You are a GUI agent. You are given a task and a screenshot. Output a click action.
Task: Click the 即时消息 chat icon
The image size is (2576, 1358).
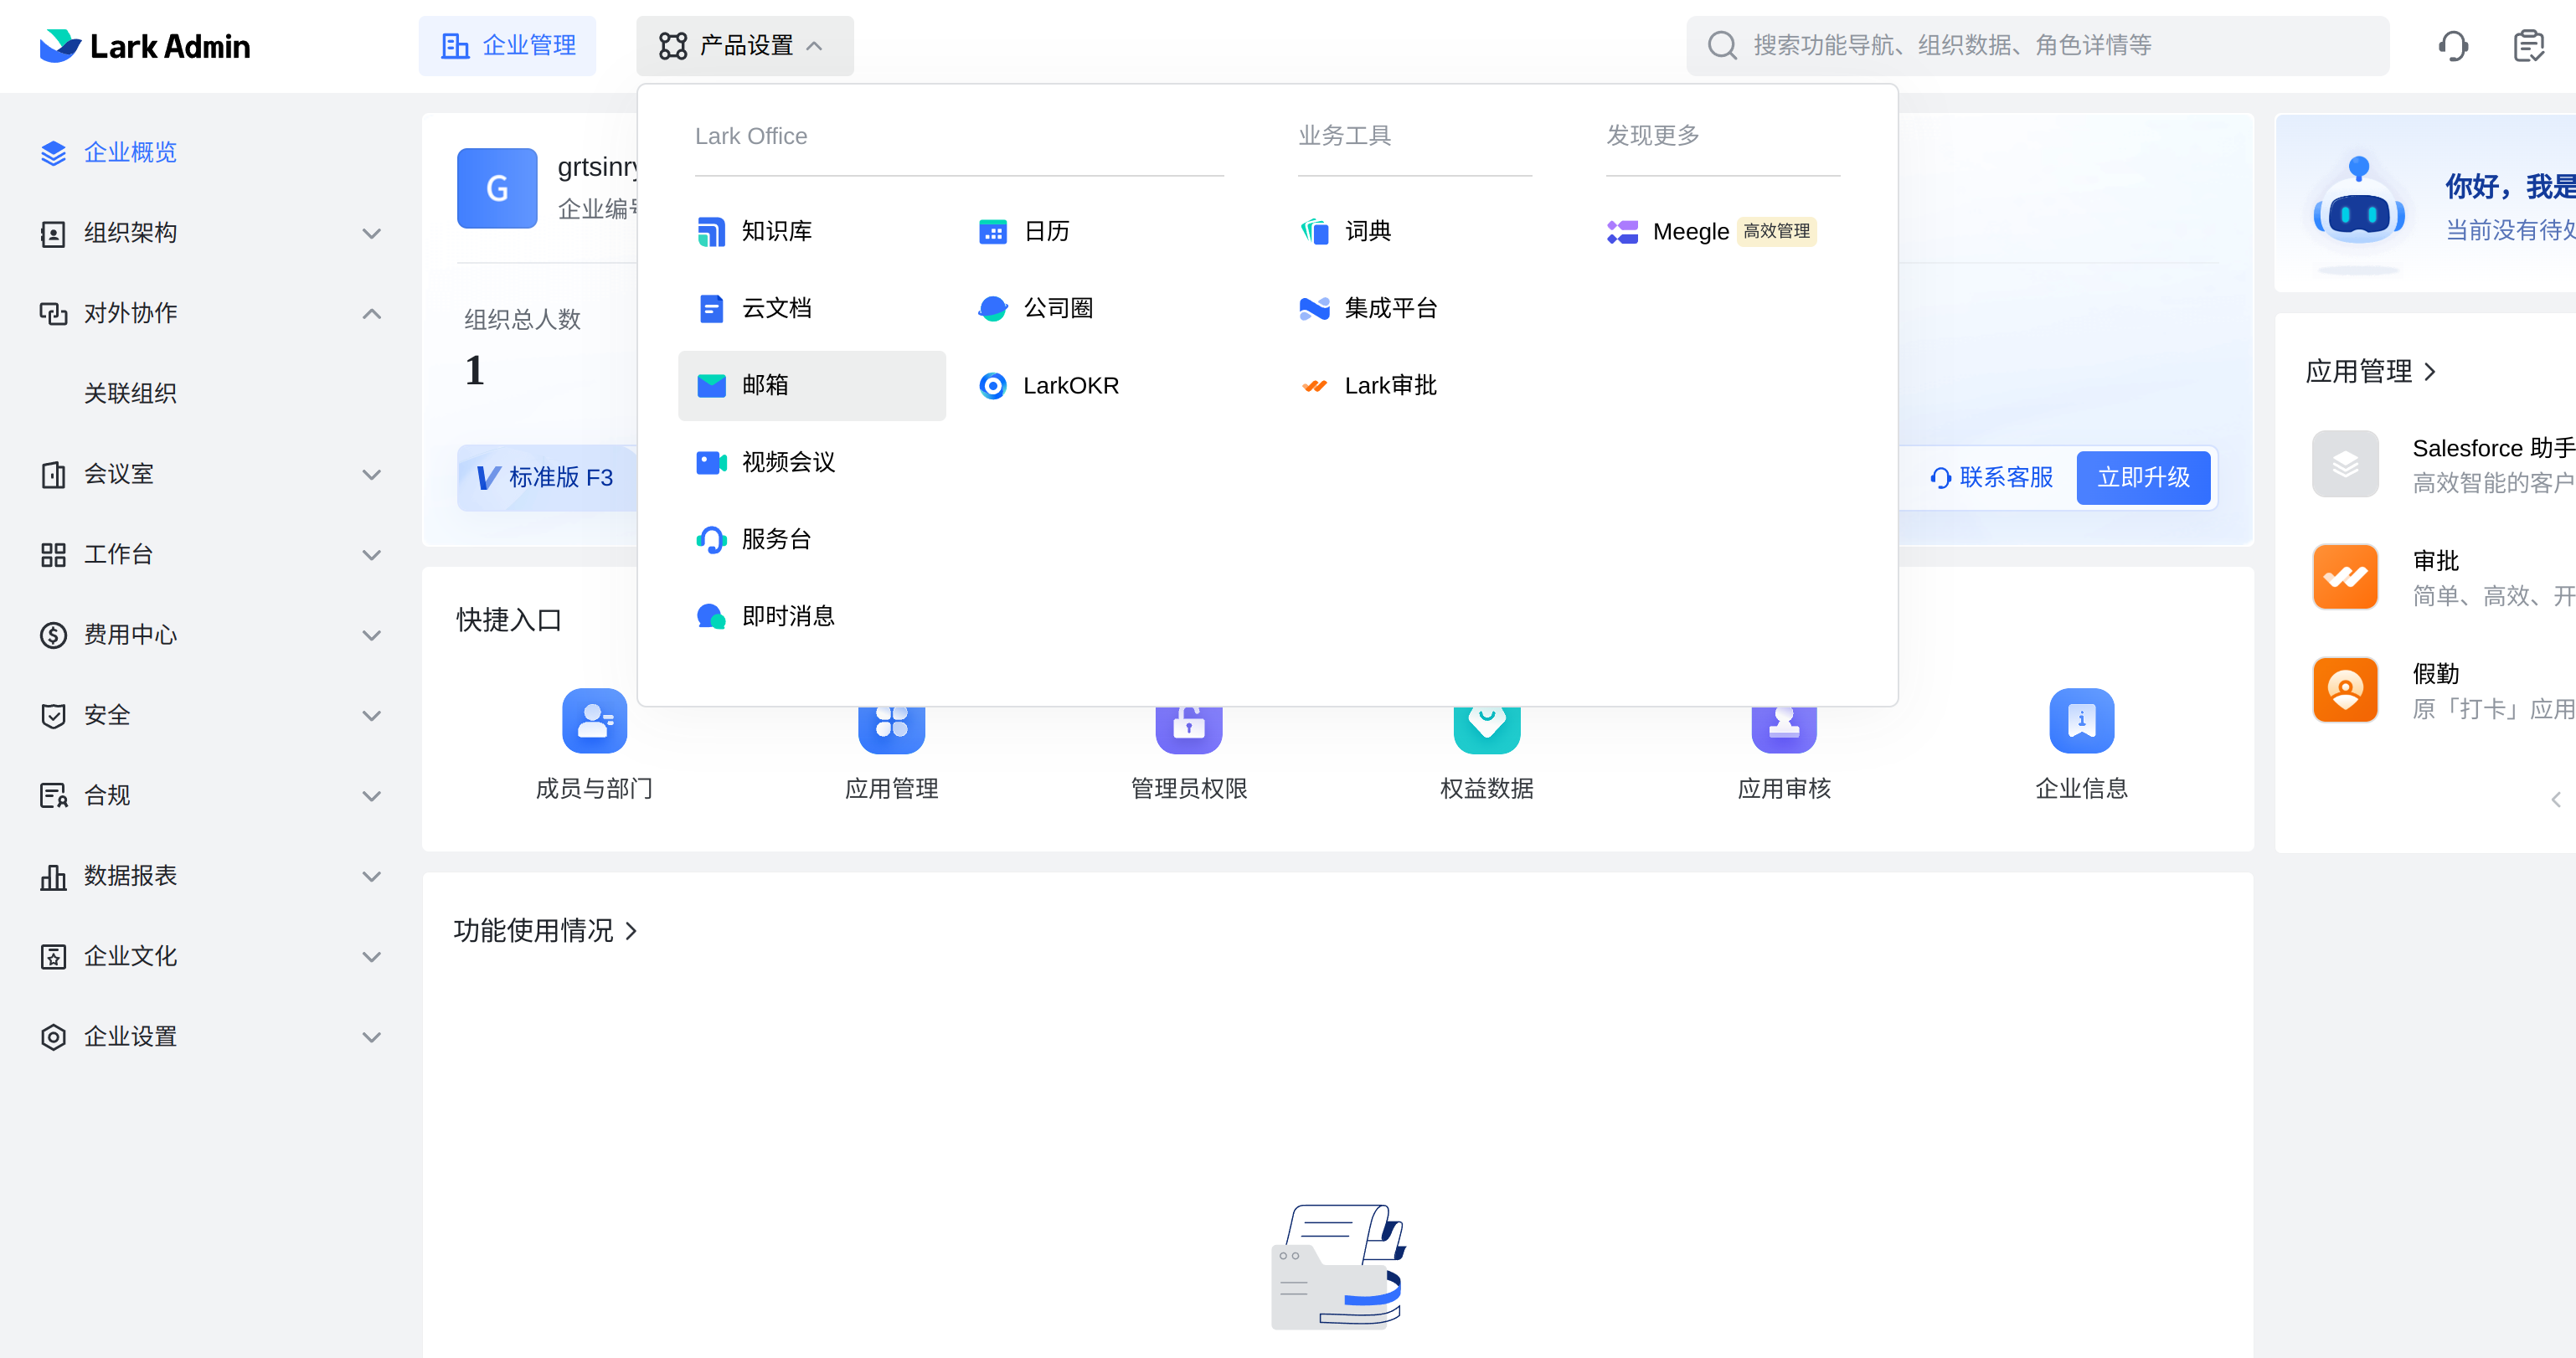pos(711,617)
